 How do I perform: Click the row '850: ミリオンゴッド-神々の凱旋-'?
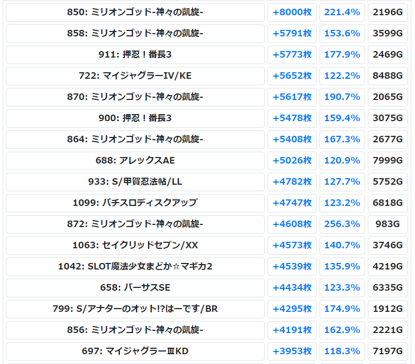pyautogui.click(x=135, y=12)
